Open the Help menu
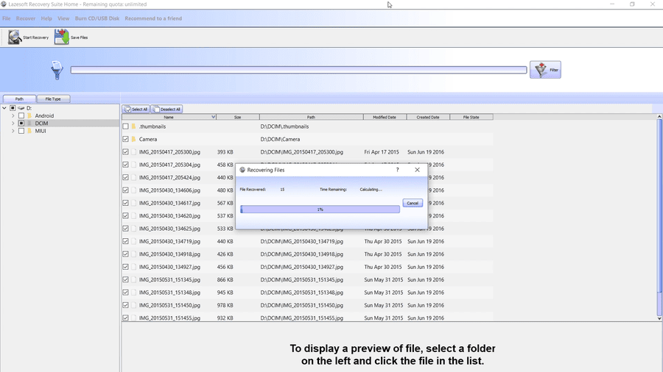 (x=46, y=18)
